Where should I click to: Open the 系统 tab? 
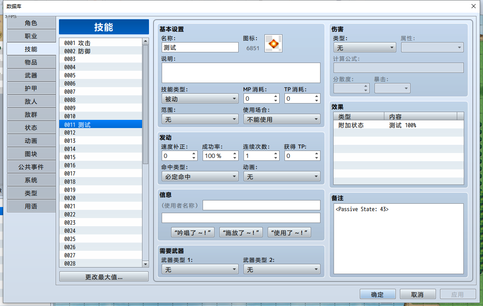coord(31,180)
